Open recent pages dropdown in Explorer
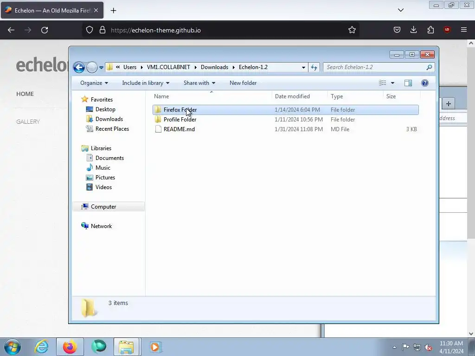 [101, 68]
